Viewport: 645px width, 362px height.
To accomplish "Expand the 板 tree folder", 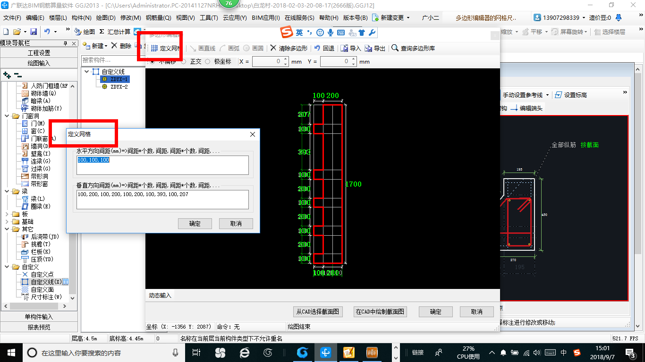I will point(8,214).
